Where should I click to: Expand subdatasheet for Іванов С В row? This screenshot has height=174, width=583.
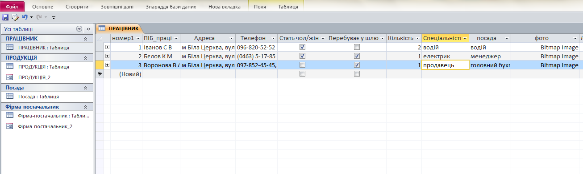pyautogui.click(x=107, y=47)
